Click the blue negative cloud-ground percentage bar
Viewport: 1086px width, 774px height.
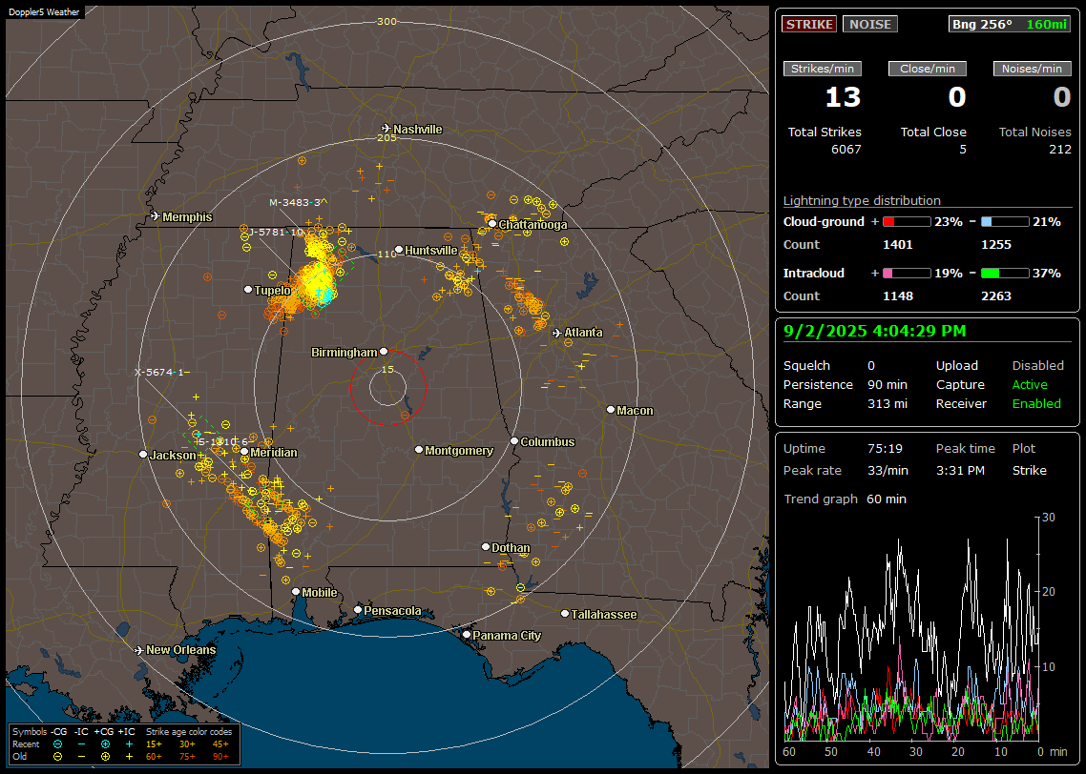(x=1005, y=222)
